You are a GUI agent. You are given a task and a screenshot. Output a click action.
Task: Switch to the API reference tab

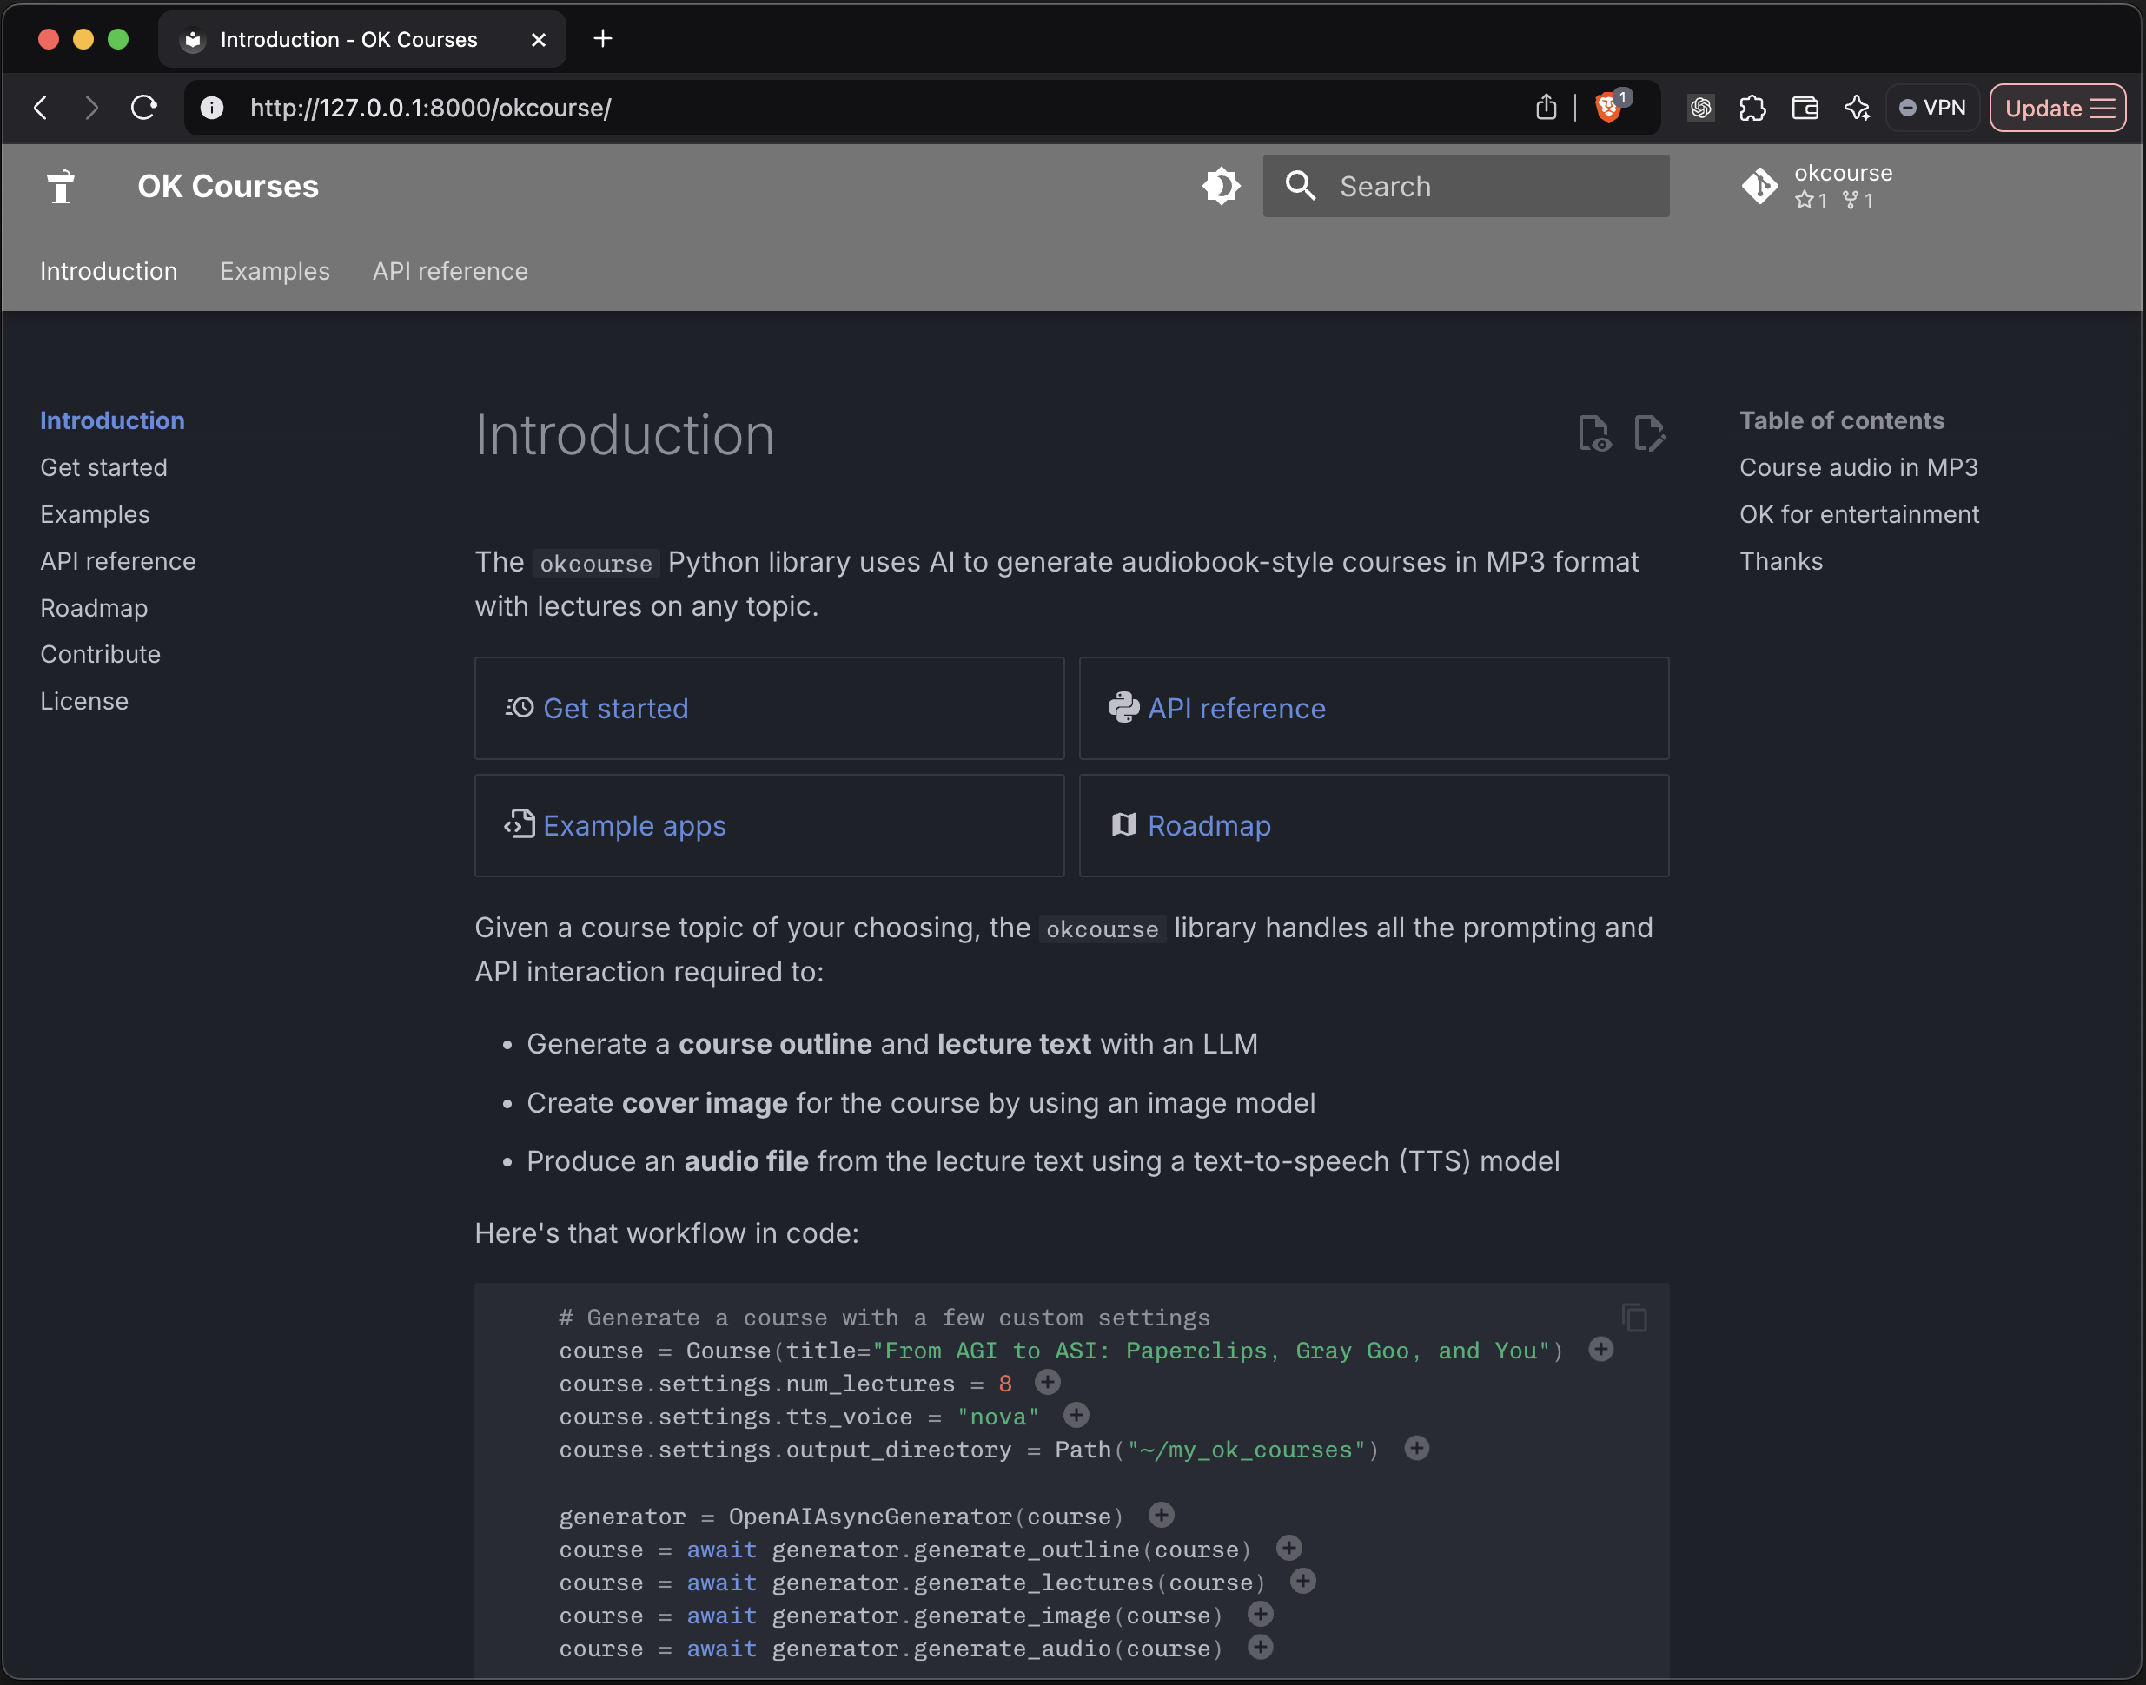pyautogui.click(x=450, y=271)
